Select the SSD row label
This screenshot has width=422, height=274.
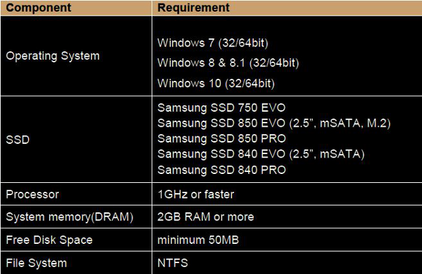pos(18,139)
